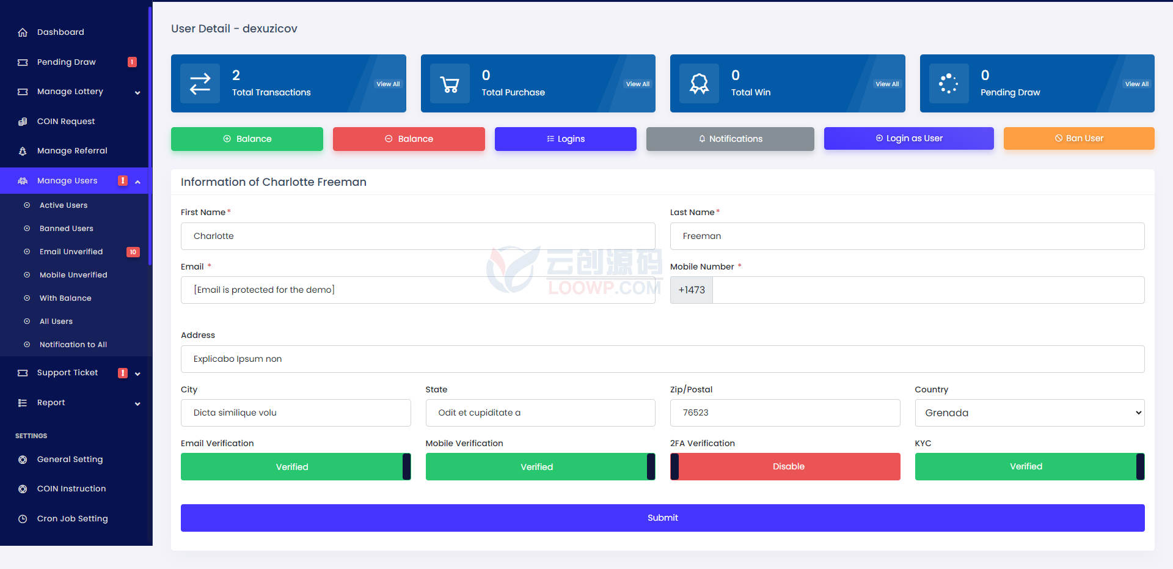Click the Support Ticket alert badge
The height and width of the screenshot is (569, 1173).
[x=123, y=373]
